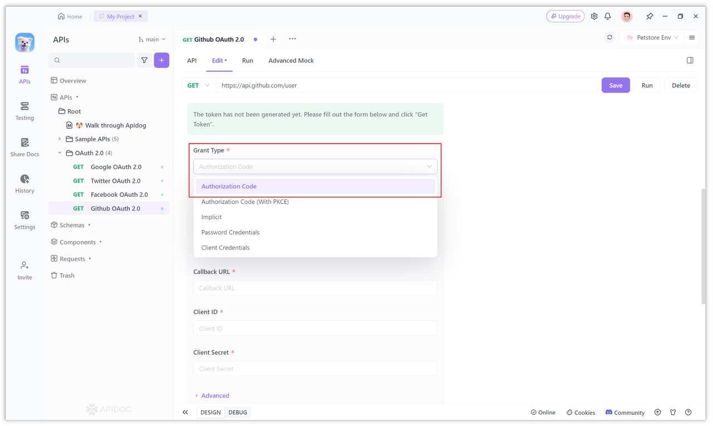713x426 pixels.
Task: Go to the Home tab
Action: click(70, 17)
